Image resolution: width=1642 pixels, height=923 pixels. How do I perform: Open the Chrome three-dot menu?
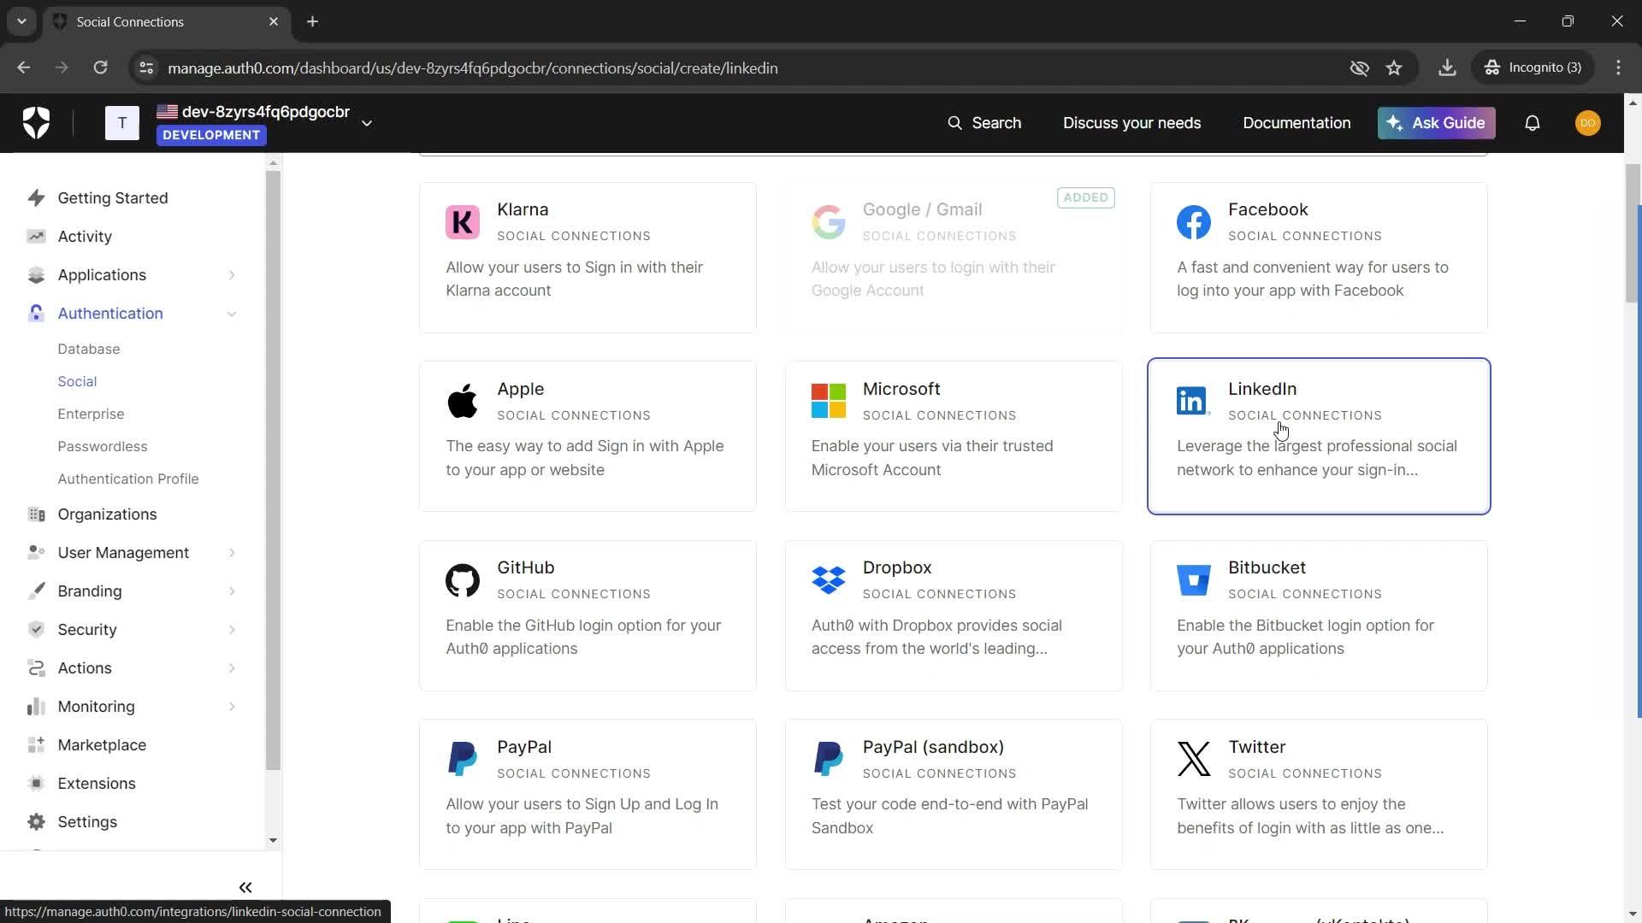click(1618, 68)
